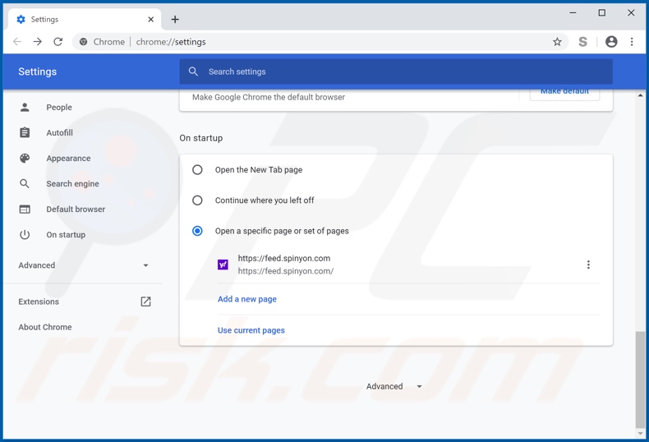This screenshot has height=442, width=649.
Task: Bookmark this page with the star icon
Action: coord(557,42)
